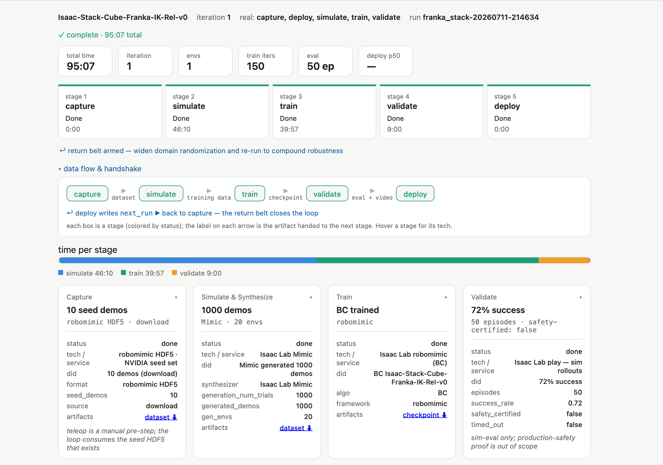Click the safety_certified false value

point(574,414)
